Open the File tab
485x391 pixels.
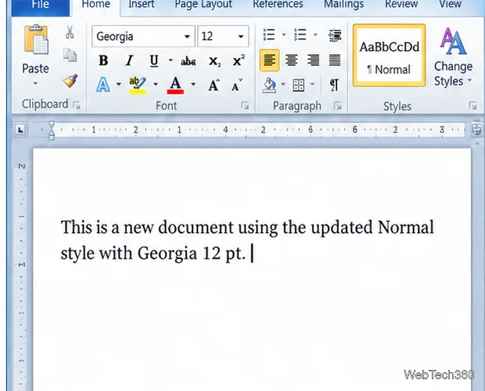(41, 6)
